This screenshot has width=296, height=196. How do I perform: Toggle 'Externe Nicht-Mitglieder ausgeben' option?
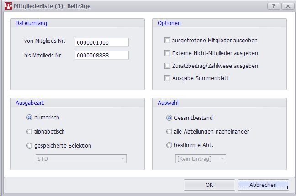pyautogui.click(x=168, y=53)
